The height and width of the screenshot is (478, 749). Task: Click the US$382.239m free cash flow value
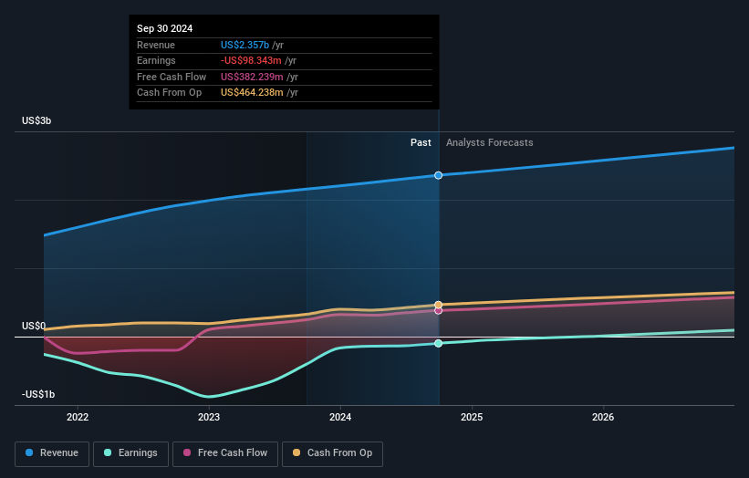click(x=252, y=77)
